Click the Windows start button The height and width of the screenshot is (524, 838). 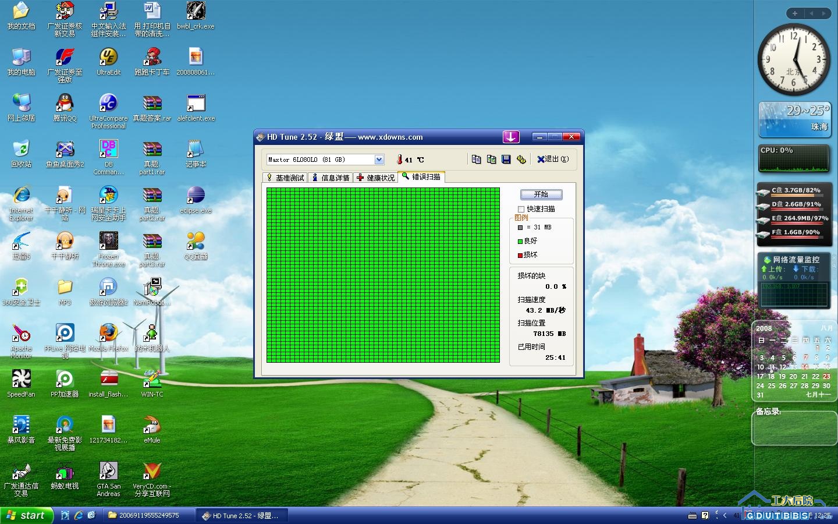27,515
